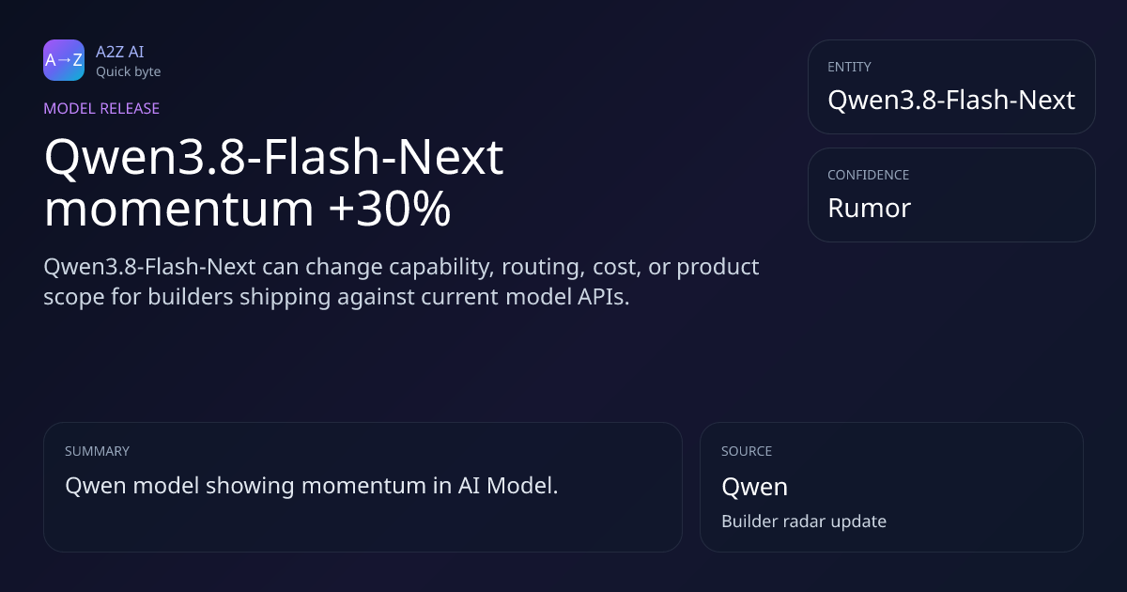Click the SUMMARY label heading

click(x=97, y=451)
